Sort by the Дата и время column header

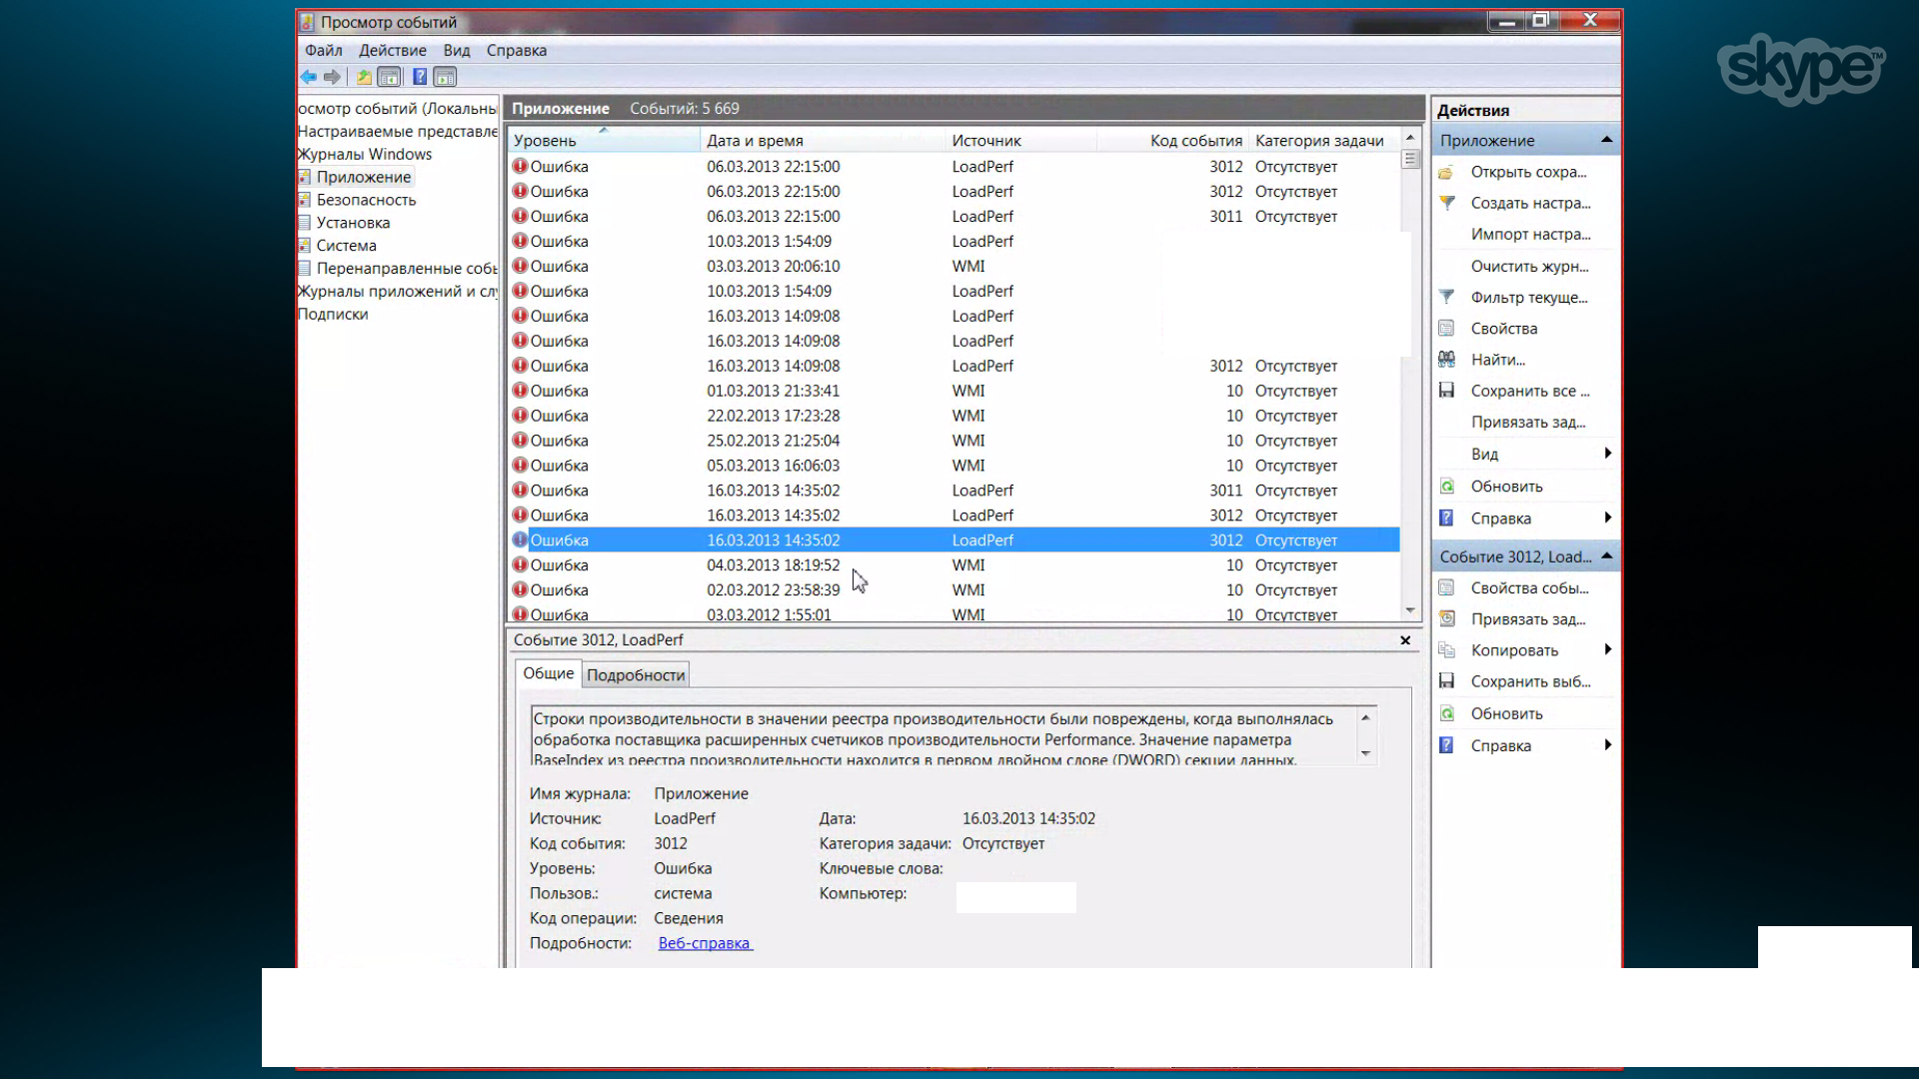(x=823, y=141)
